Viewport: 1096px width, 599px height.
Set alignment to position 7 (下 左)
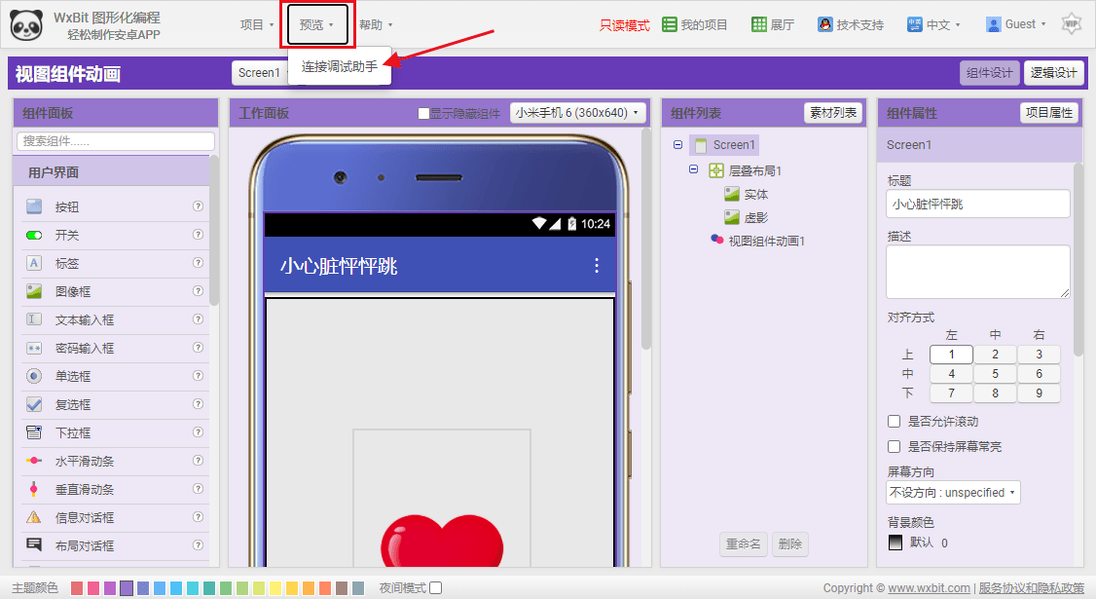point(951,393)
